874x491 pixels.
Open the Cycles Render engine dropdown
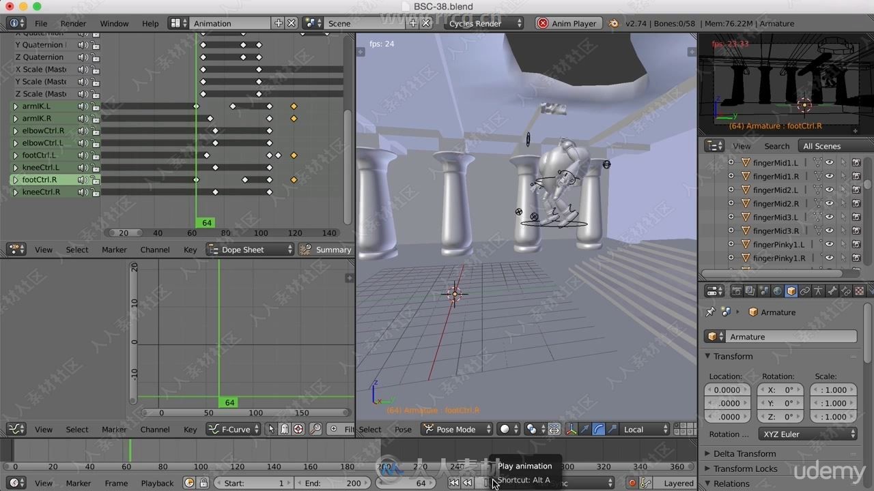tap(483, 23)
